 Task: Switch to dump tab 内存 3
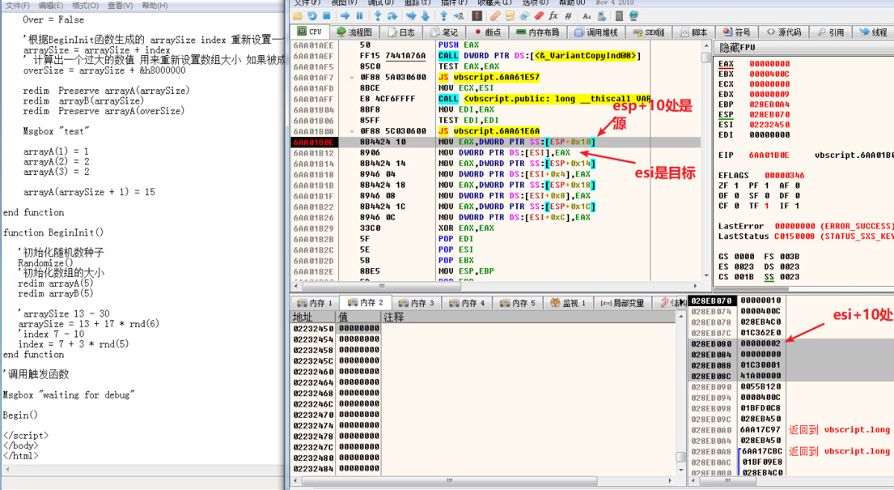pos(415,302)
